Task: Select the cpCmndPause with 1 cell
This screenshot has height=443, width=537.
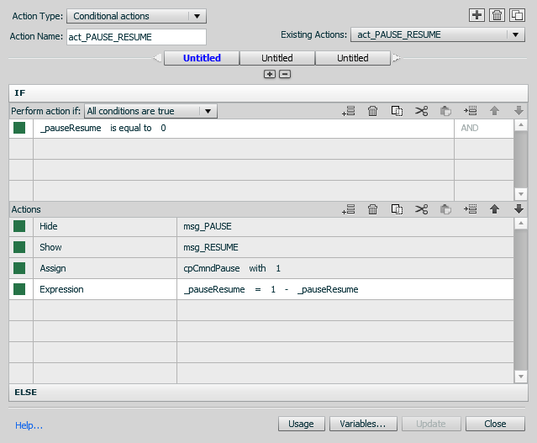Action: click(345, 268)
